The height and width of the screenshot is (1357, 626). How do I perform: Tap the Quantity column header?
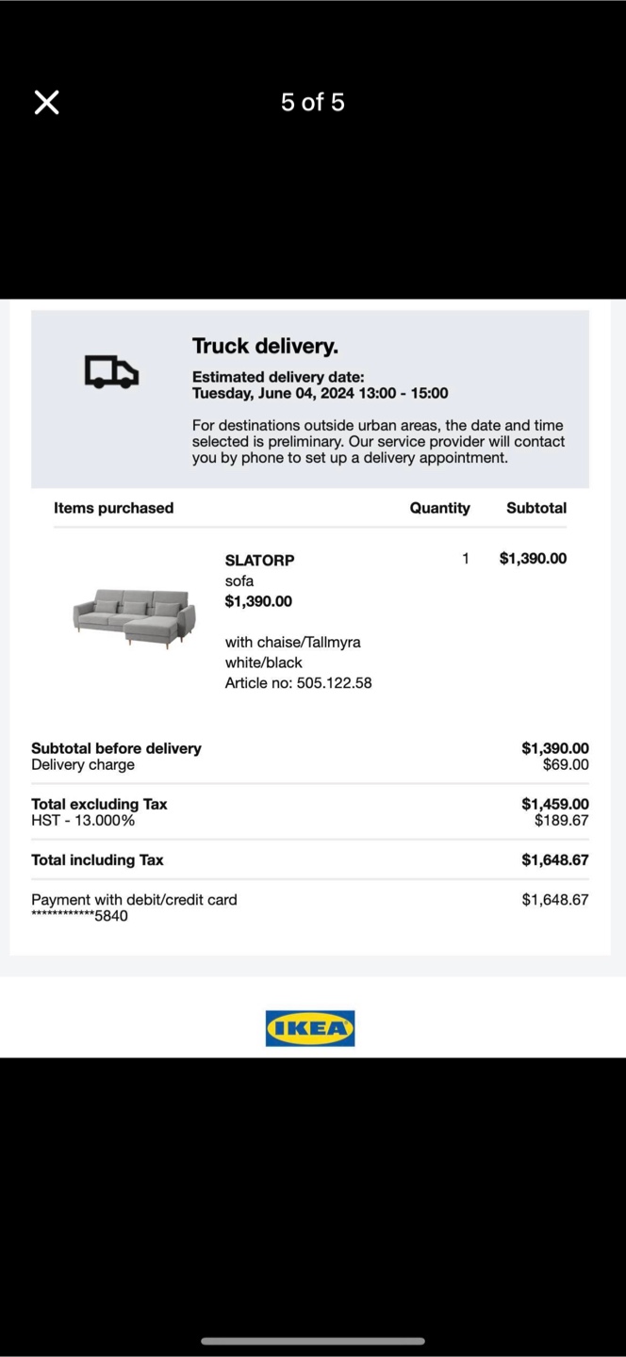point(439,508)
